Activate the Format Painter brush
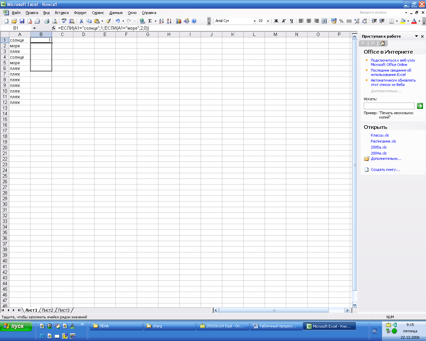Viewport: 426px width, 341px height. (108, 21)
